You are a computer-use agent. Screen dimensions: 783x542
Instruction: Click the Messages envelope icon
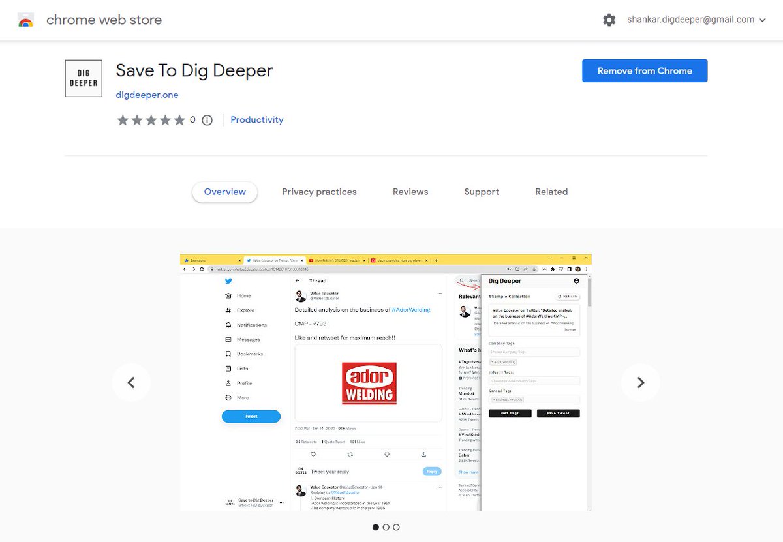228,339
